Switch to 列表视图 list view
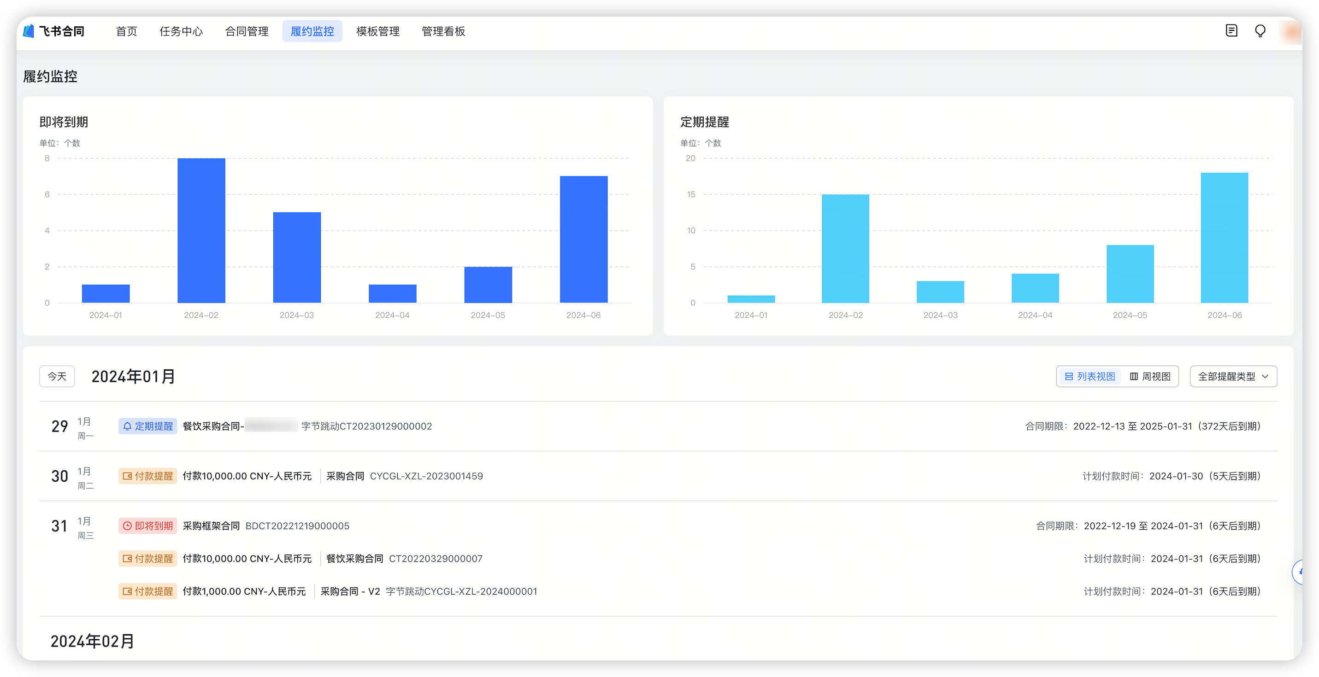 click(1090, 377)
